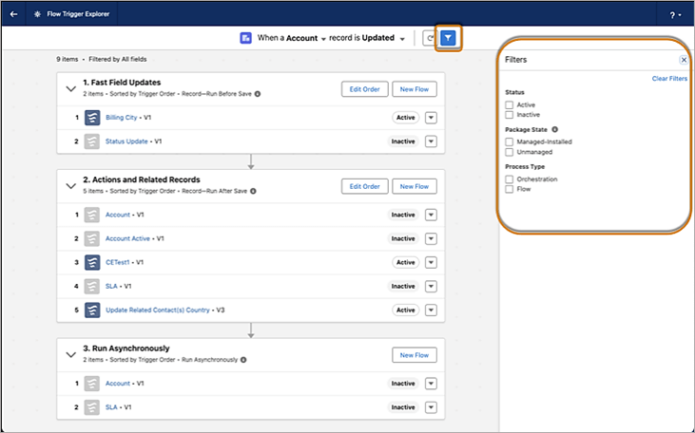Check the Active status filter
Image resolution: width=695 pixels, height=433 pixels.
click(510, 104)
